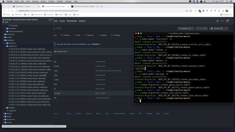Screen dimensions: 235x132
Task: Expand the bootstrap folder
Action: point(9,34)
